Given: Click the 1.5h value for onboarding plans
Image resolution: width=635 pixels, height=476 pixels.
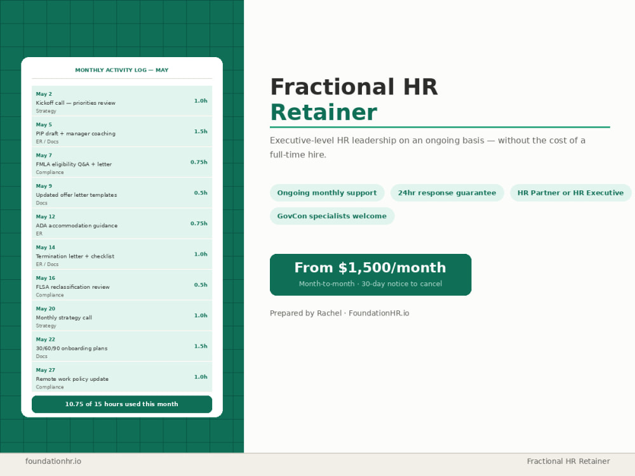Looking at the screenshot, I should (201, 346).
